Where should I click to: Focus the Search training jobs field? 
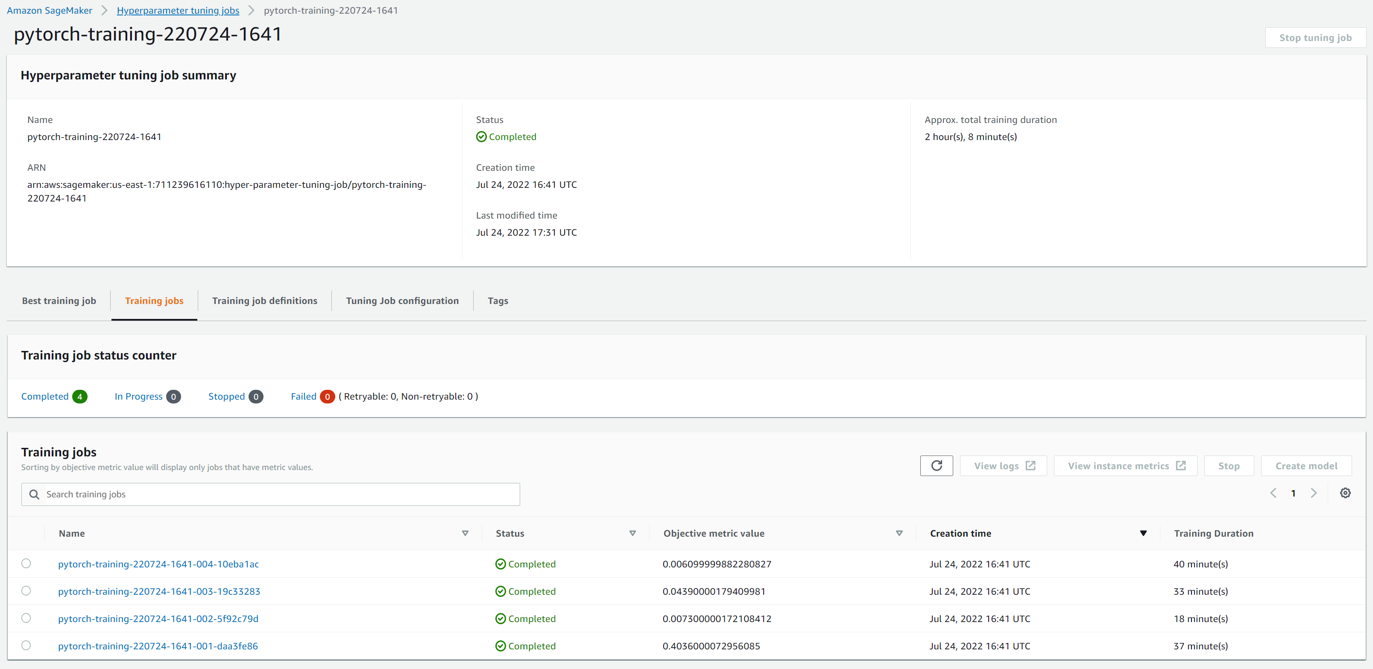271,494
